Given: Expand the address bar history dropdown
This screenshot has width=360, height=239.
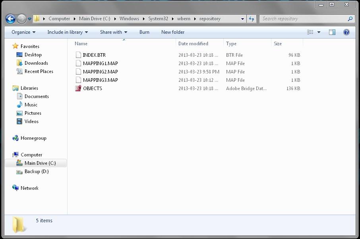Looking at the screenshot, I should click(243, 19).
